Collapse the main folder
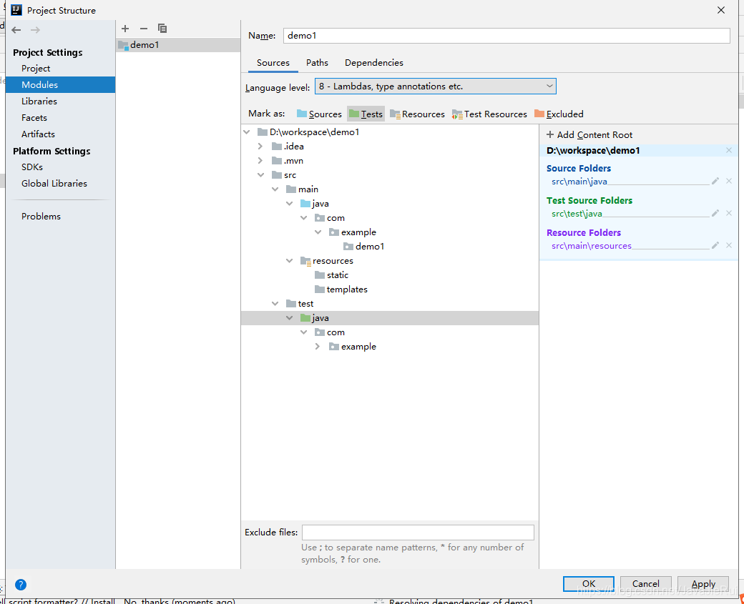This screenshot has width=744, height=604. [275, 189]
